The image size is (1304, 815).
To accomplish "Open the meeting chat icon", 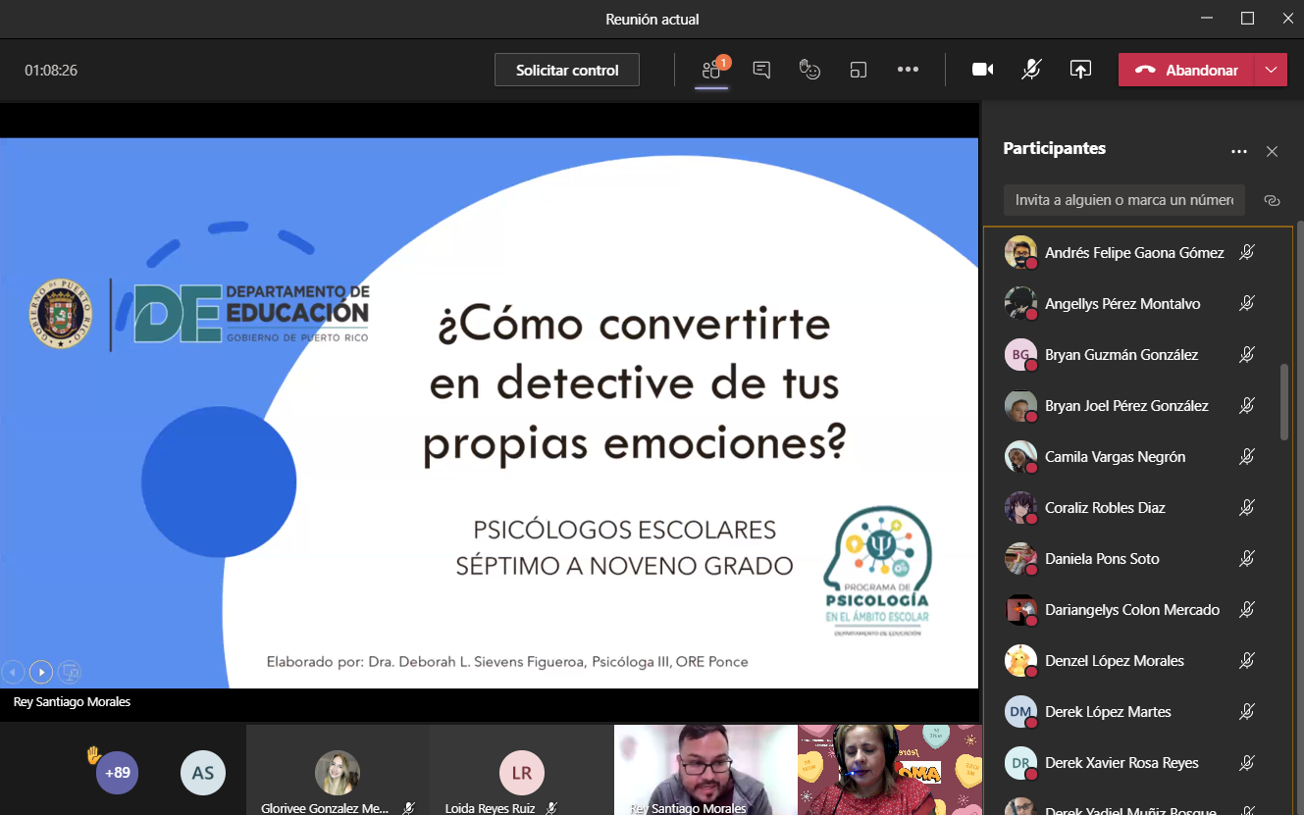I will [x=761, y=70].
